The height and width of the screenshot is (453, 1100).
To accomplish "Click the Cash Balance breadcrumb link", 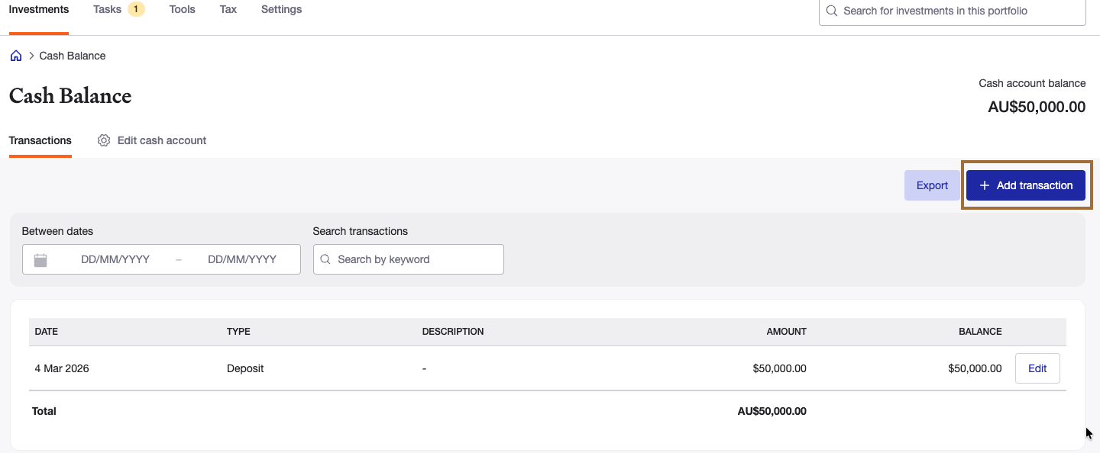I will click(x=73, y=56).
